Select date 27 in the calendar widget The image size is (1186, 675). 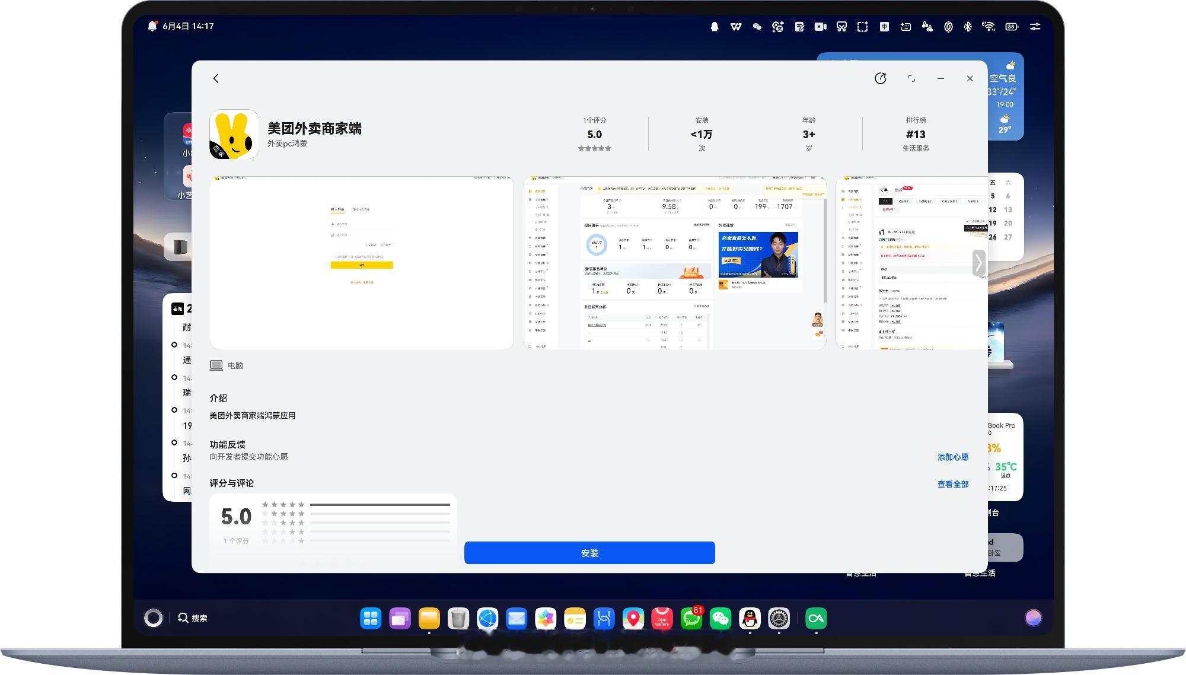click(1008, 237)
